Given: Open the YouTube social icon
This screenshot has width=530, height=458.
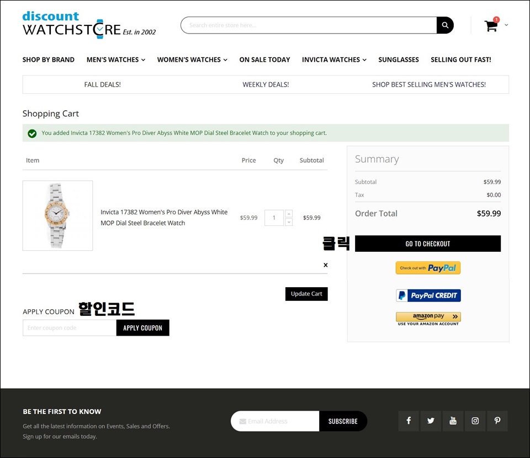Looking at the screenshot, I should (x=453, y=421).
